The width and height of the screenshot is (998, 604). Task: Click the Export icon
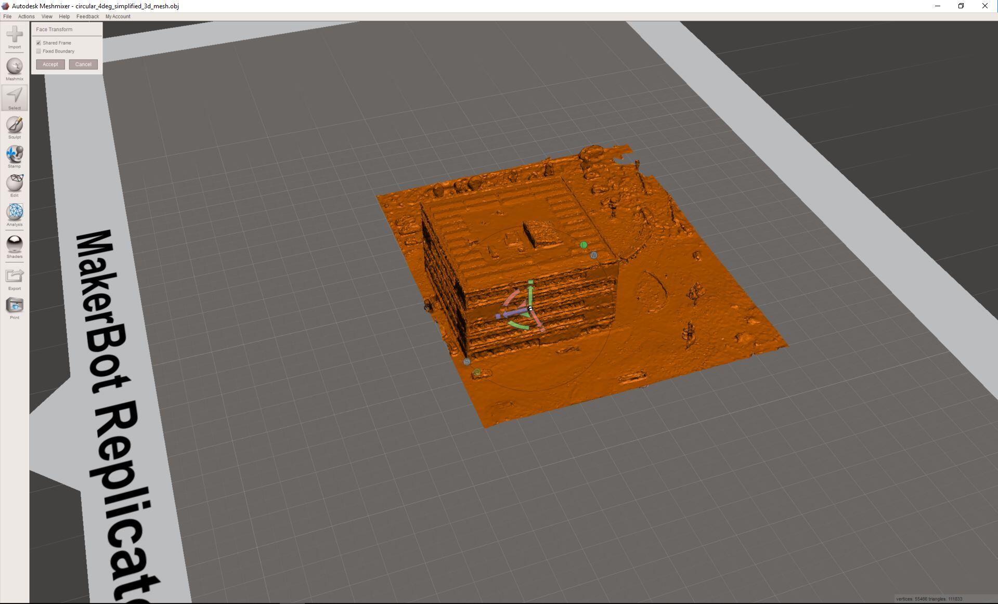15,276
